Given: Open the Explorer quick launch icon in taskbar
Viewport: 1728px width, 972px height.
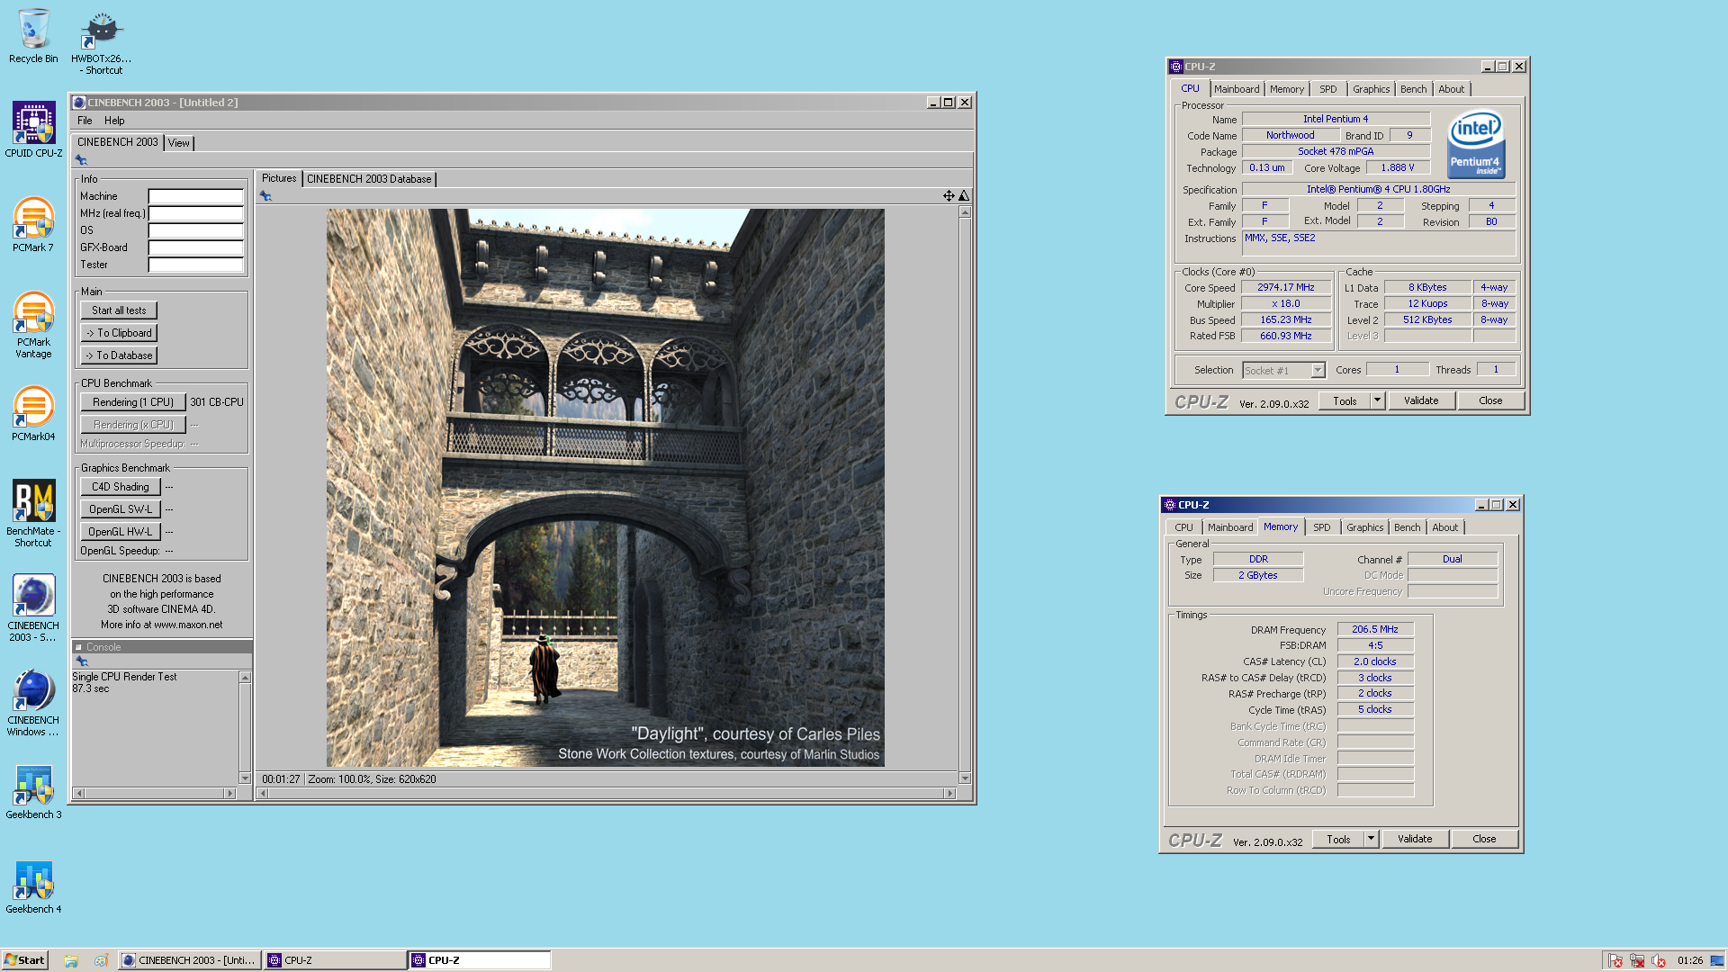Looking at the screenshot, I should pyautogui.click(x=71, y=960).
